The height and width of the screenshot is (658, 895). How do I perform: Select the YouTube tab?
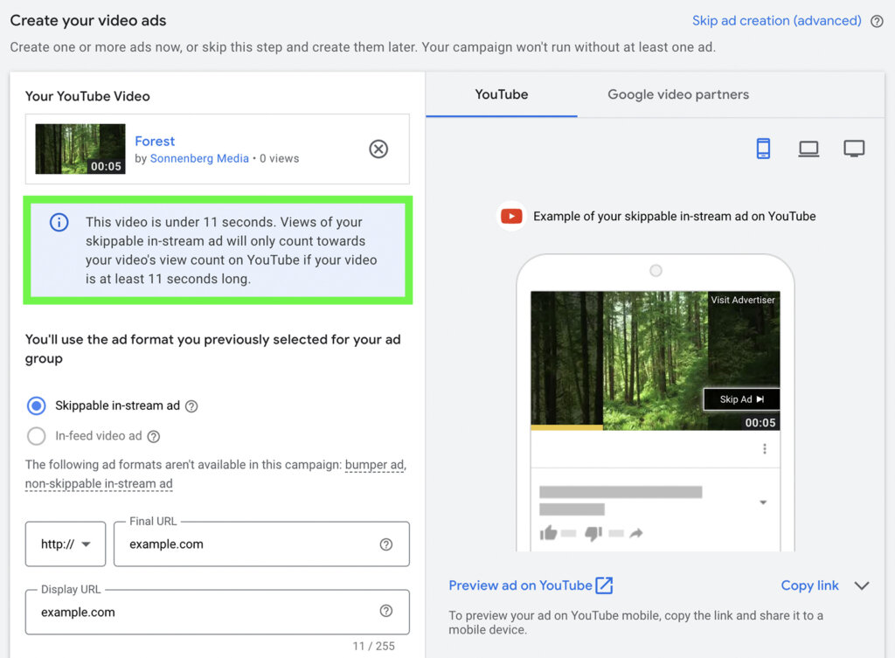(x=501, y=94)
